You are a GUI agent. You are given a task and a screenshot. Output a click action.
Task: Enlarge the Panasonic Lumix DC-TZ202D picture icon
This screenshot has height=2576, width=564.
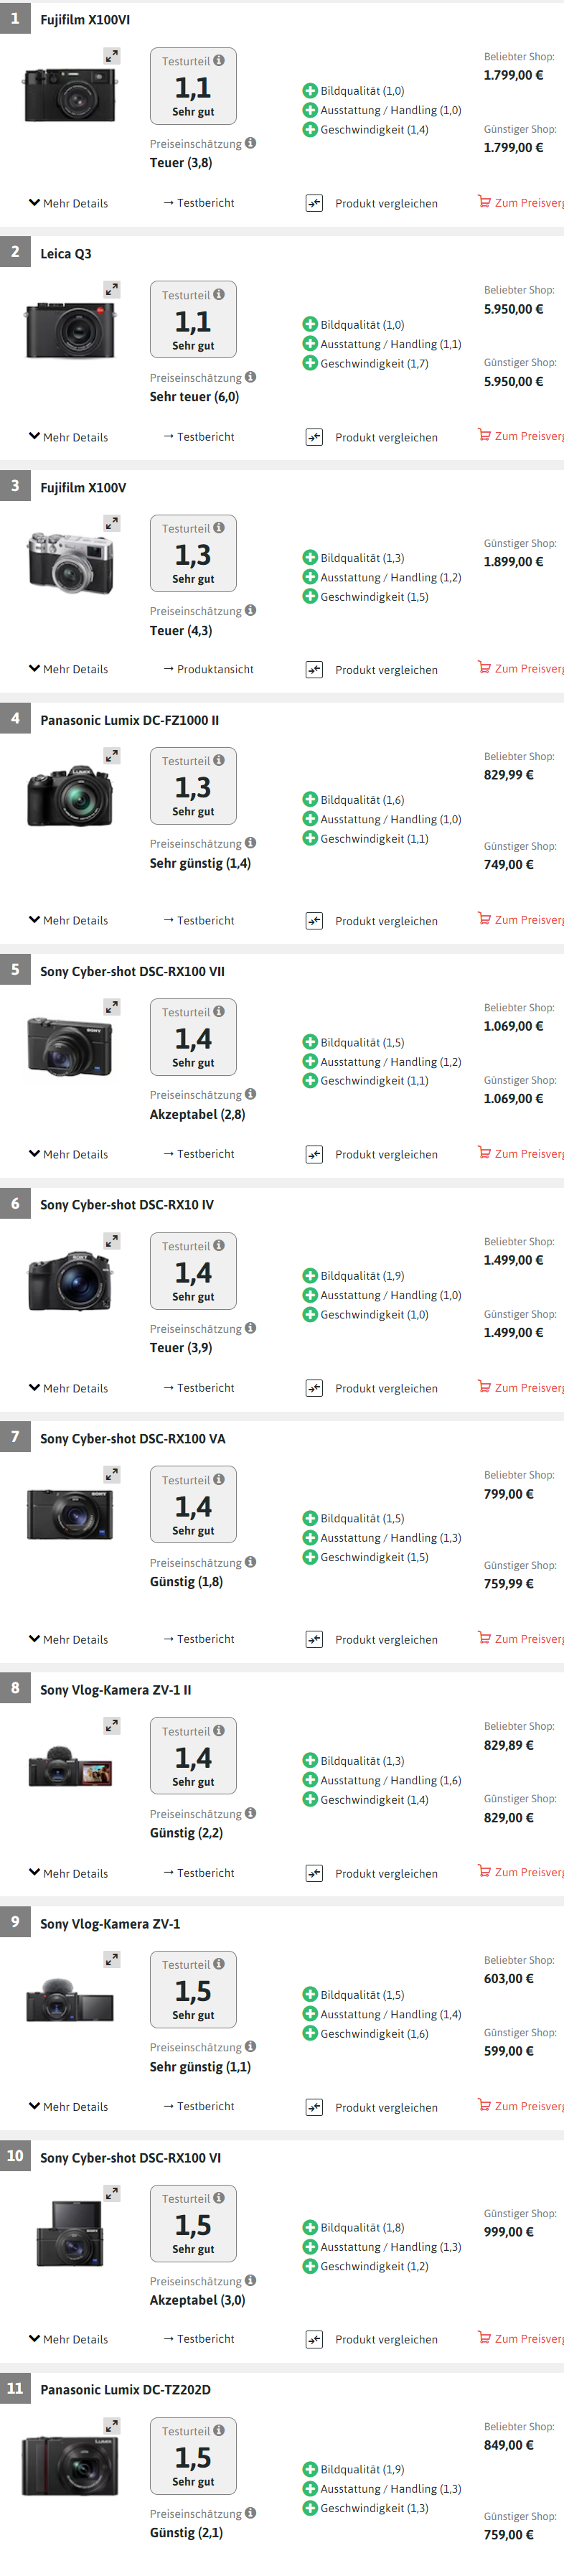pos(112,2426)
